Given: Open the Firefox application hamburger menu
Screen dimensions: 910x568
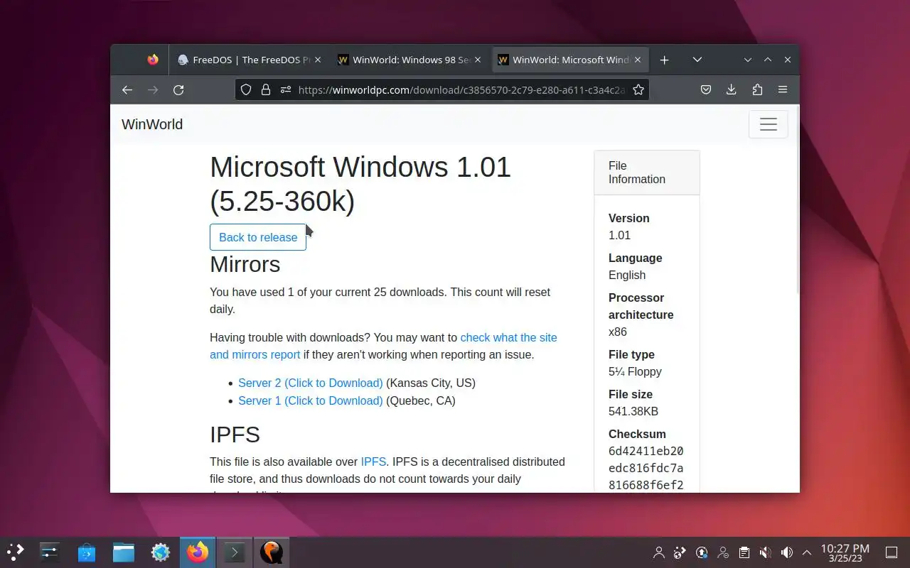Looking at the screenshot, I should [x=783, y=89].
